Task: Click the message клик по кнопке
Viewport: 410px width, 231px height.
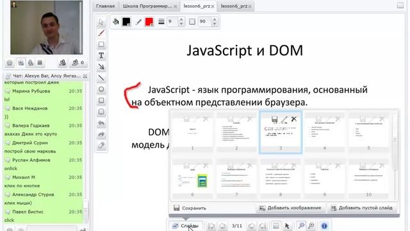Action: click(x=22, y=186)
